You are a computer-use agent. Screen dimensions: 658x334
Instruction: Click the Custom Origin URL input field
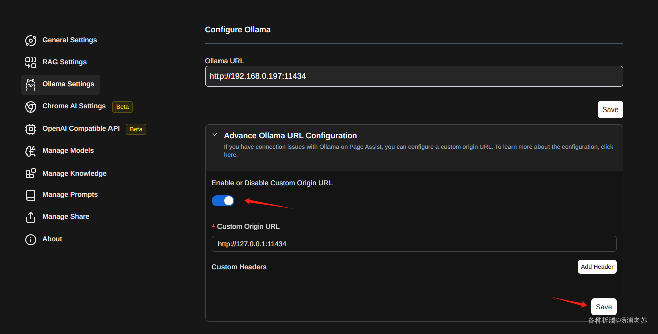(414, 244)
